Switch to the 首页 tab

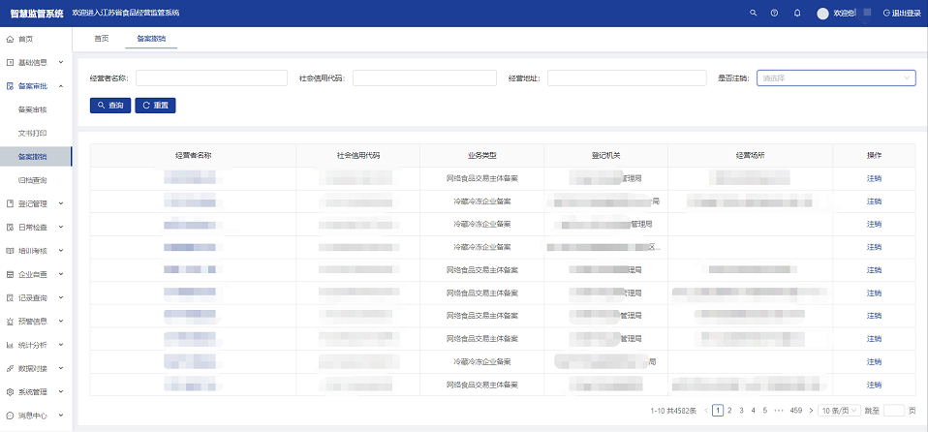(101, 39)
